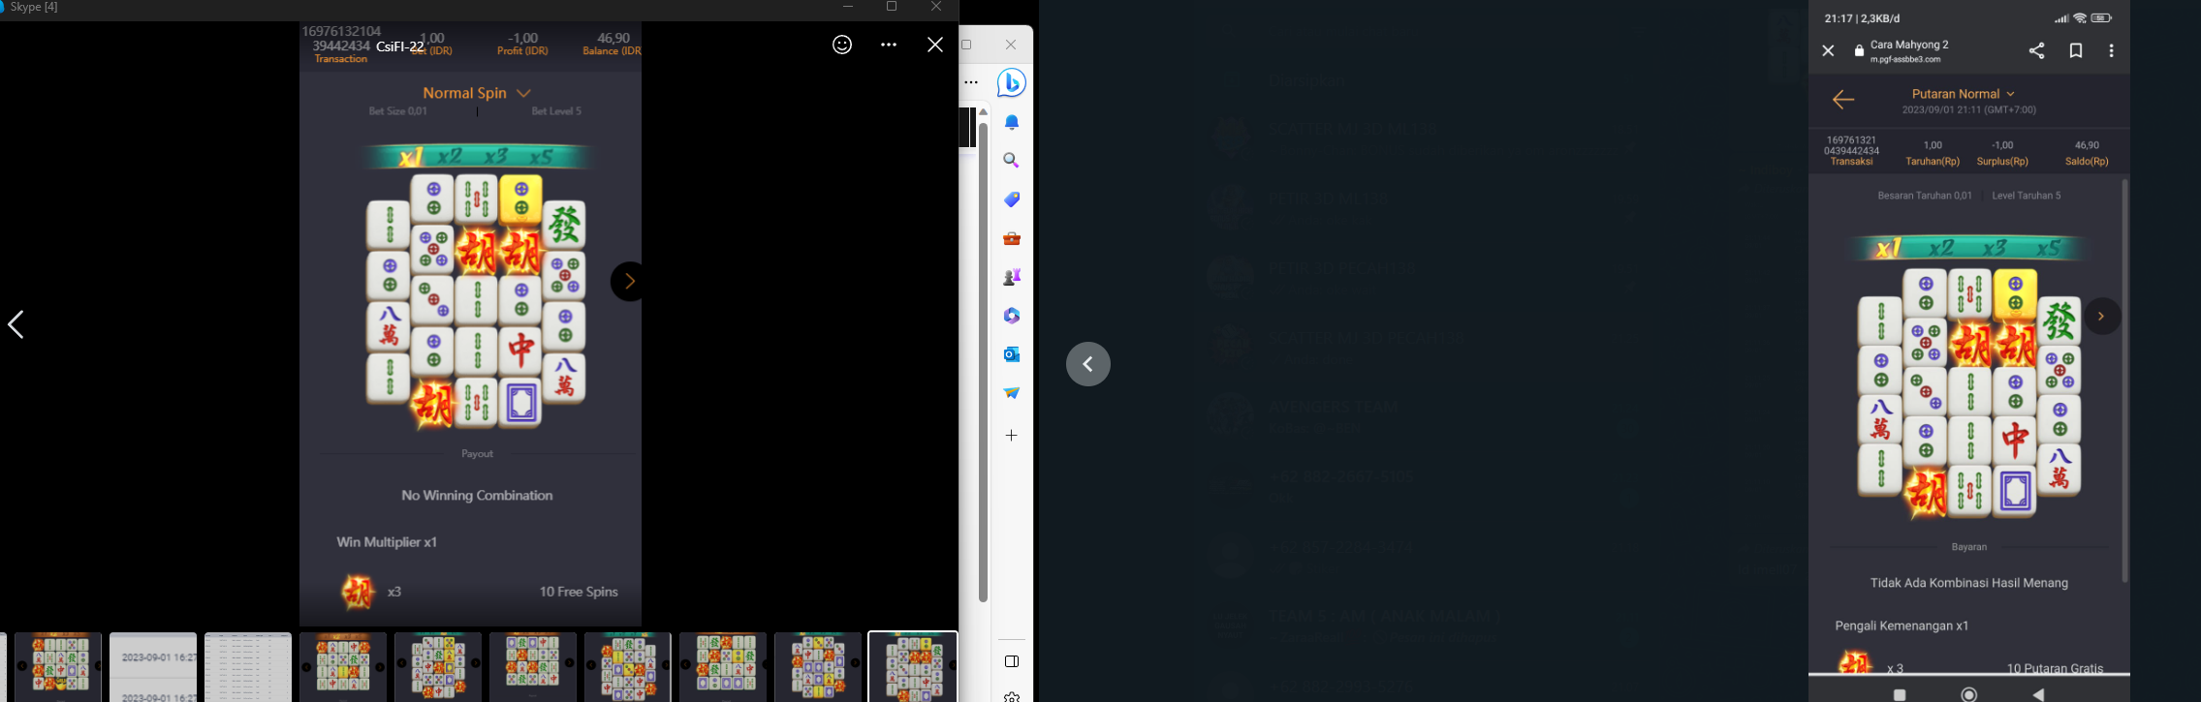Tap the Android back triangle button
Viewport: 2201px width, 702px height.
coord(2039,695)
